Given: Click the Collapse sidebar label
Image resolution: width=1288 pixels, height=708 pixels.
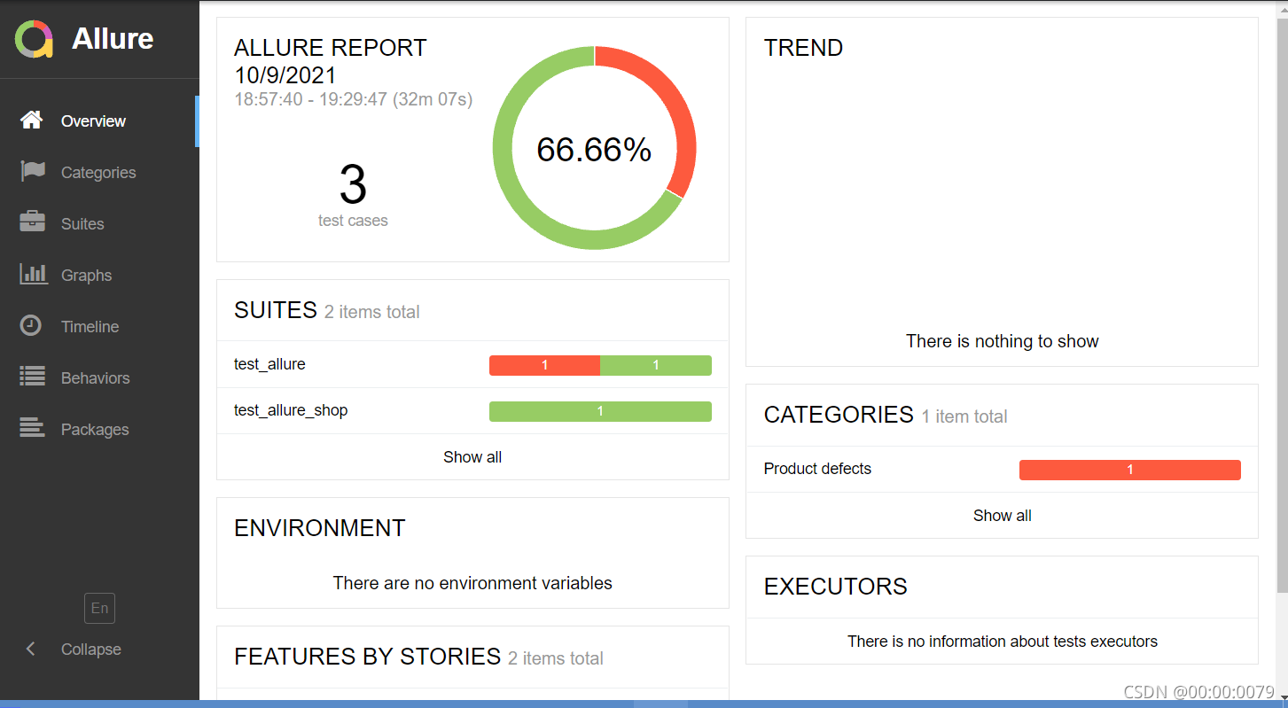Looking at the screenshot, I should coord(90,650).
